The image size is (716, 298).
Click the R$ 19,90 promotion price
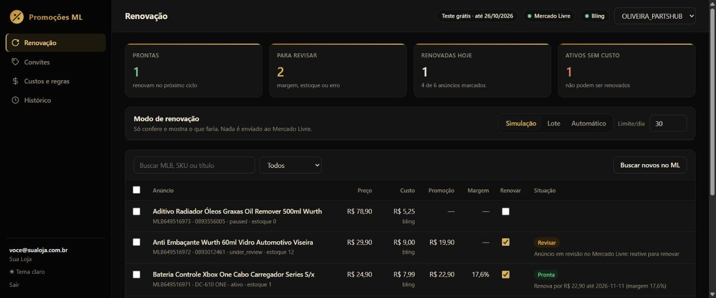442,243
